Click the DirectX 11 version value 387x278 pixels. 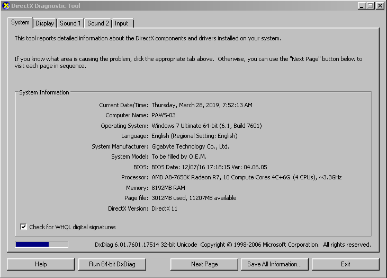click(164, 209)
